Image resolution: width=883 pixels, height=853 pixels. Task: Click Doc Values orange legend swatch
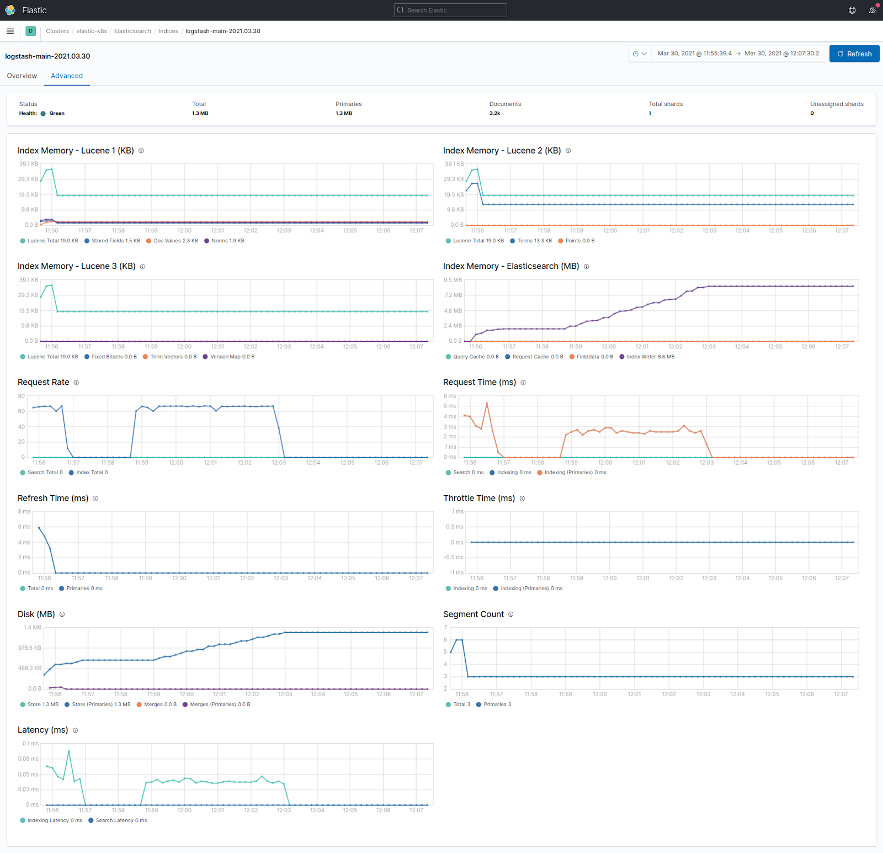coord(148,241)
